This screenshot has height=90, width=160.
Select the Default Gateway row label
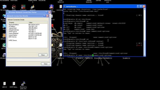click(x=14, y=30)
